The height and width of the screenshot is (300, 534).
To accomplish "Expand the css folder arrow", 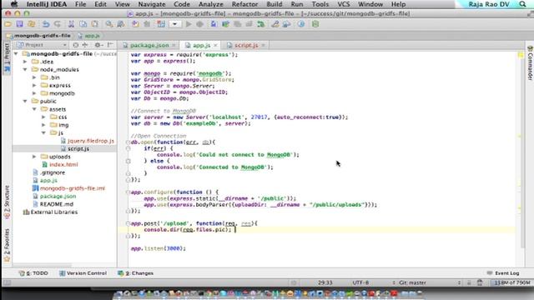I will click(43, 117).
